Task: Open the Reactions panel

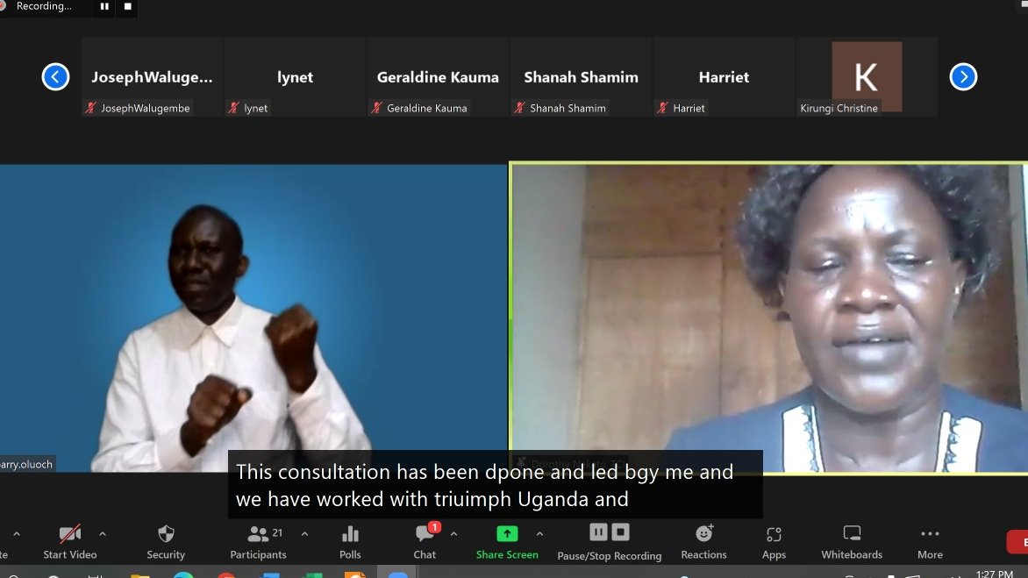Action: (x=703, y=539)
